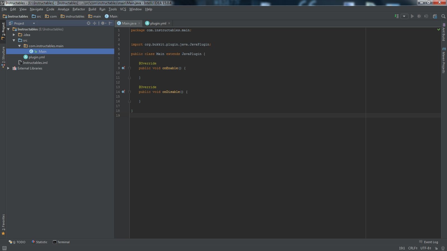
Task: Toggle the read-only lock icon in status bar
Action: pos(436,248)
